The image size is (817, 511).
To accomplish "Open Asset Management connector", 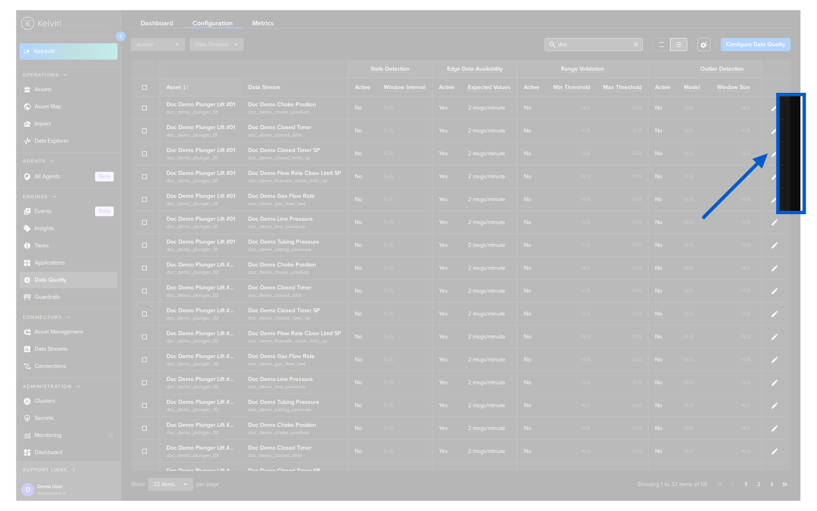I will [68, 332].
